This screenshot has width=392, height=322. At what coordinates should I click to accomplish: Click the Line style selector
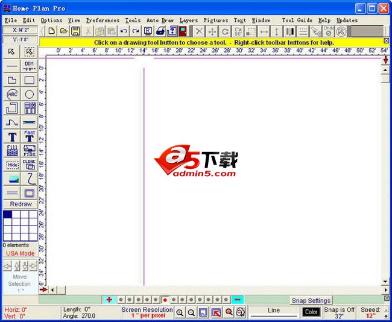coord(274,312)
